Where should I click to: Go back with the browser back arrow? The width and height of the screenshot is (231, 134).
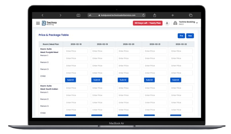[42, 15]
